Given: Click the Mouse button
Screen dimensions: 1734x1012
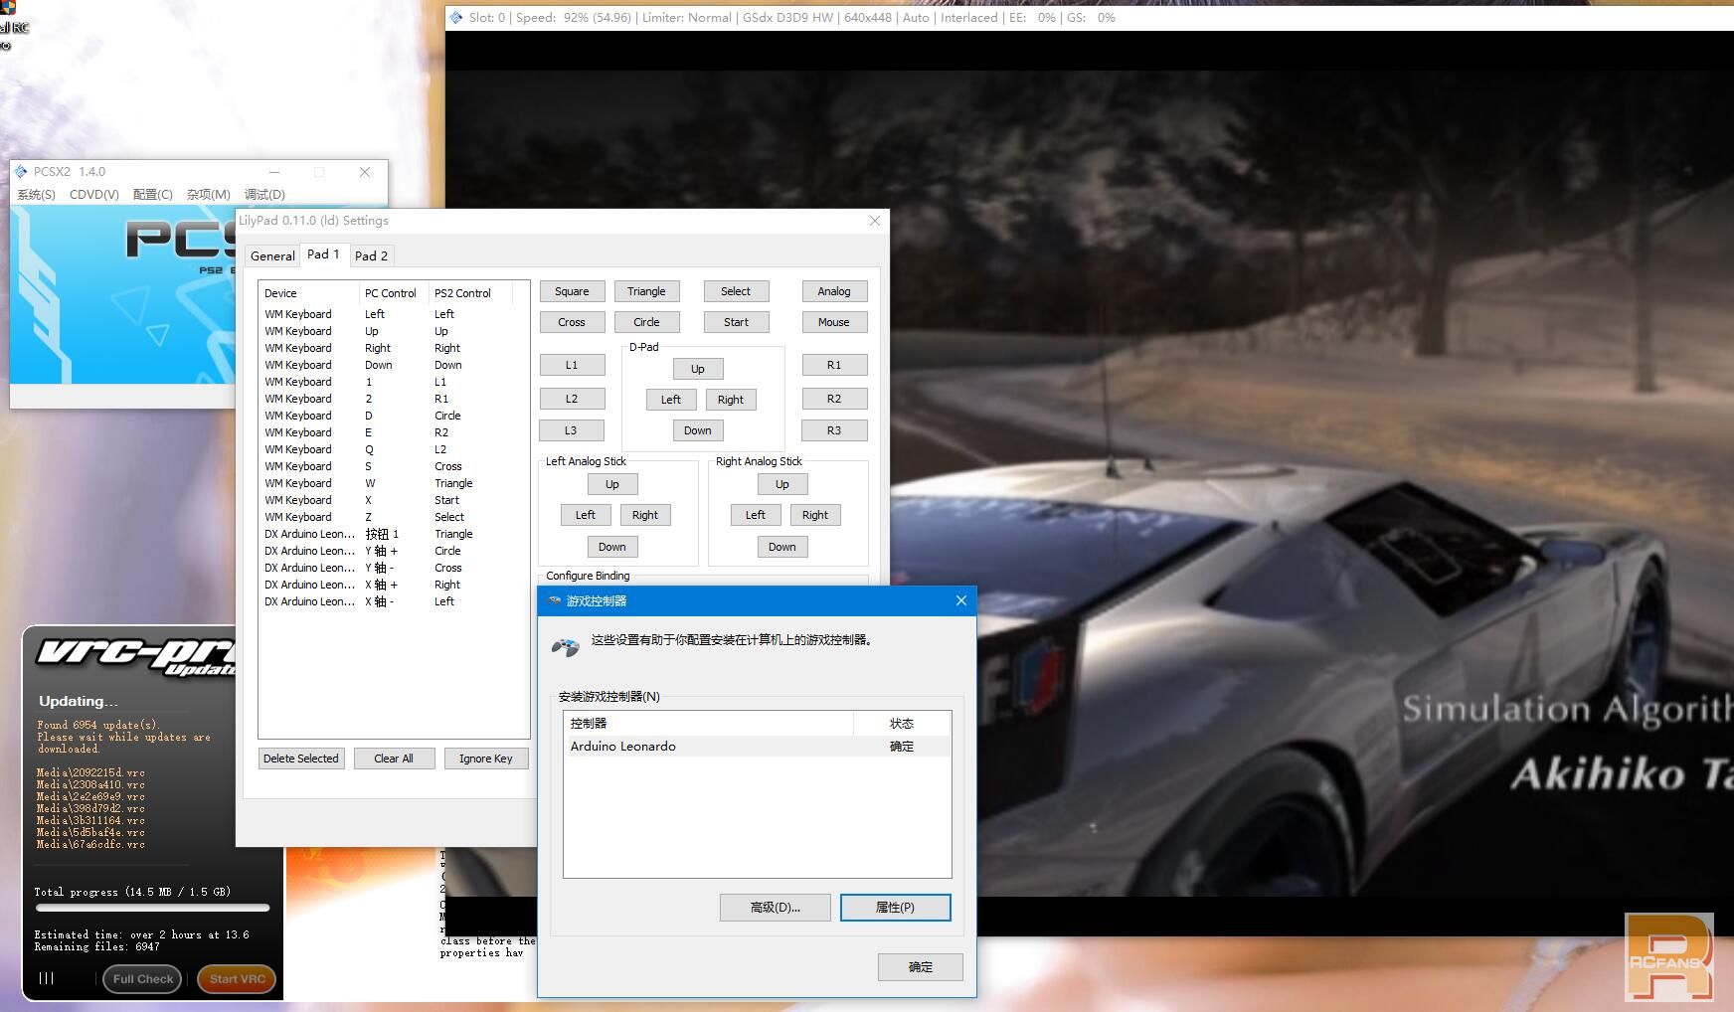Looking at the screenshot, I should (834, 322).
